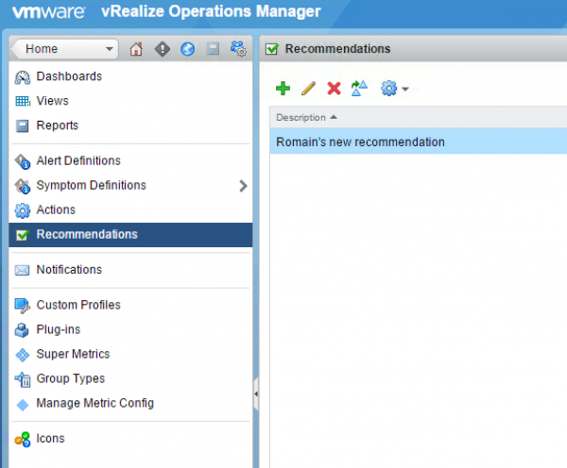
Task: Select "Romain's new recommendation" row
Action: 419,142
